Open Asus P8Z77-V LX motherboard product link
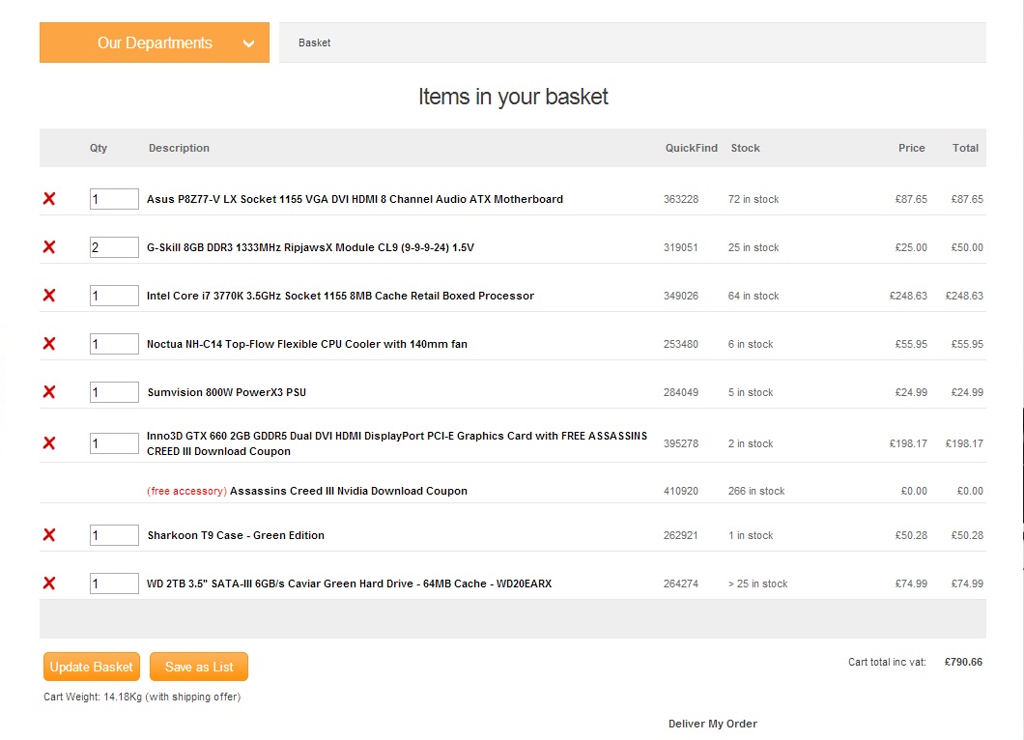Screen dimensions: 1024x740 pos(355,199)
